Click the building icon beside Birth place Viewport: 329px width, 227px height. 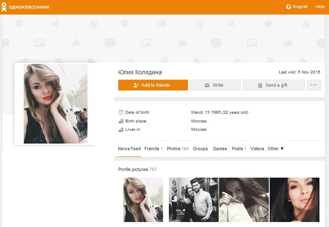pos(121,121)
